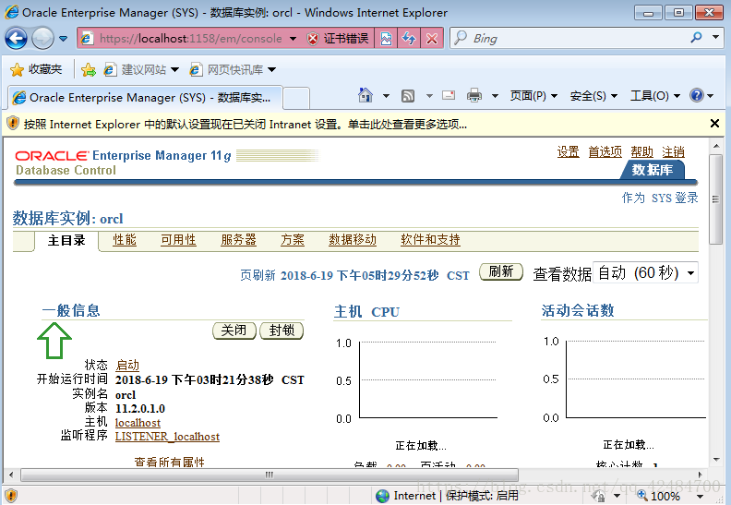This screenshot has width=731, height=505.
Task: Expand the blue Help icon dropdown arrow
Action: (711, 96)
